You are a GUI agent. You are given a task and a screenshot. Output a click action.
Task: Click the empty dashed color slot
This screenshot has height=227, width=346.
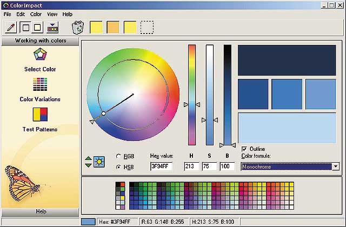pos(147,28)
